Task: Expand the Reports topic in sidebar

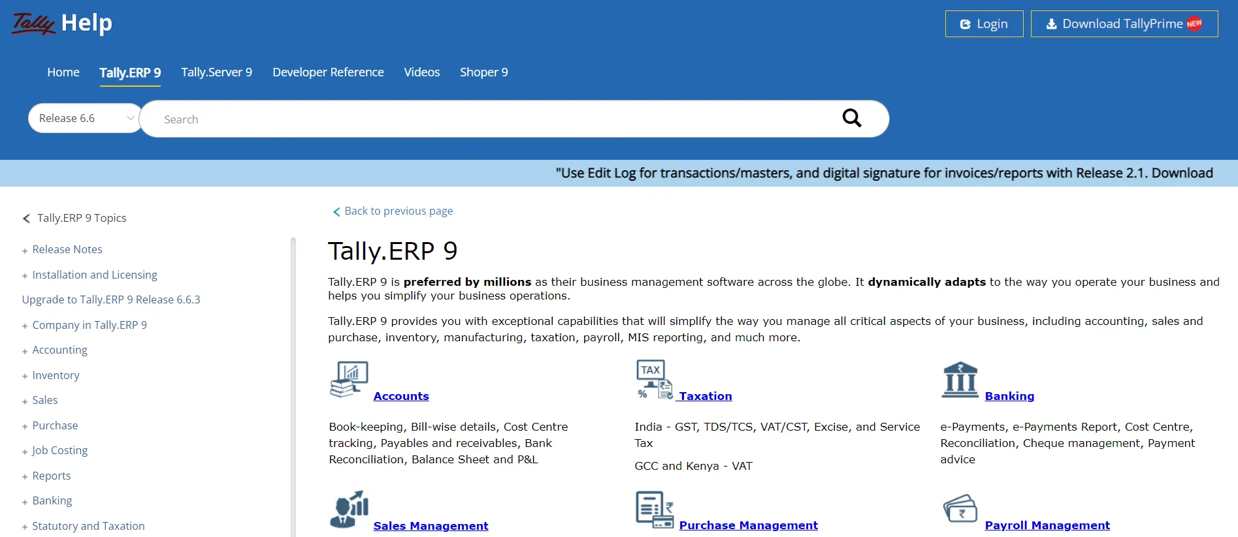Action: tap(25, 477)
